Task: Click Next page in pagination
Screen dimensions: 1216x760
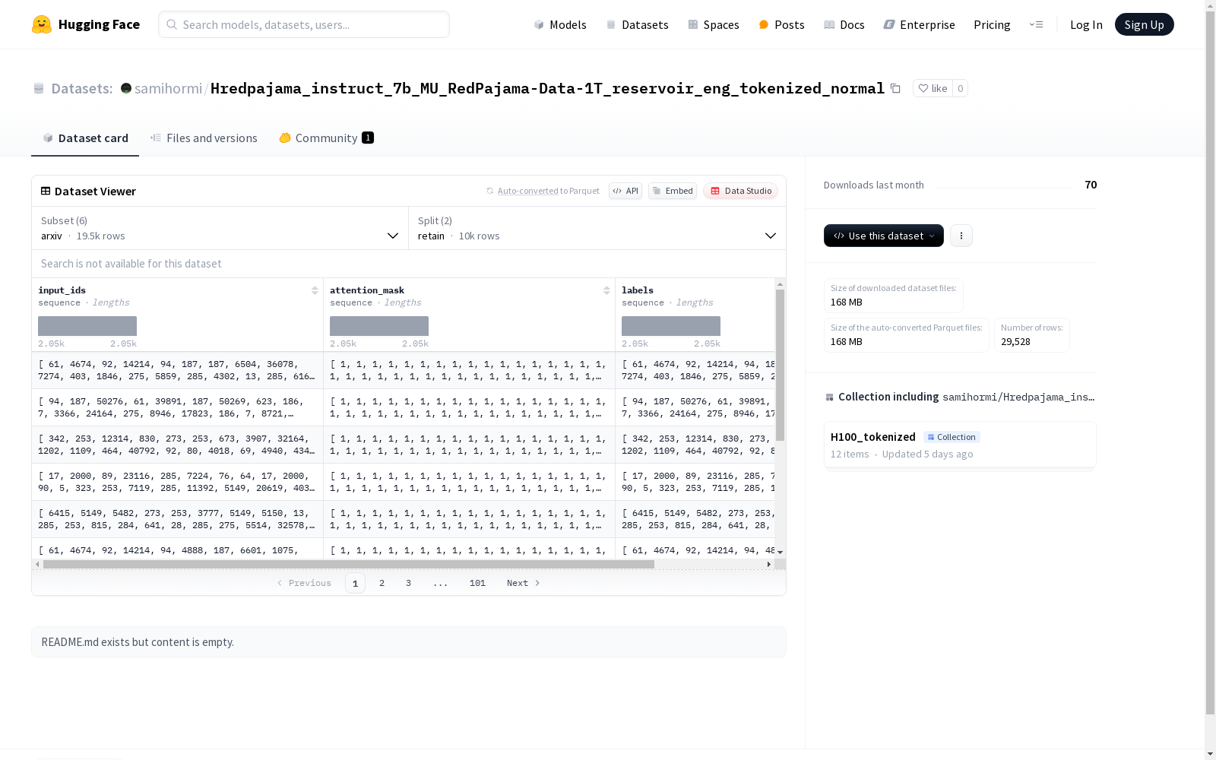Action: [524, 583]
